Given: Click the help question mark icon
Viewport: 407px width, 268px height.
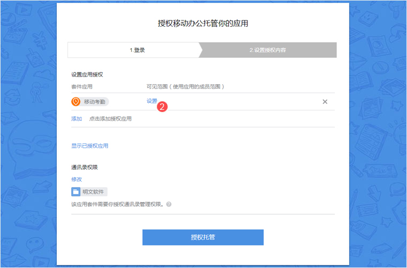Looking at the screenshot, I should pos(169,204).
